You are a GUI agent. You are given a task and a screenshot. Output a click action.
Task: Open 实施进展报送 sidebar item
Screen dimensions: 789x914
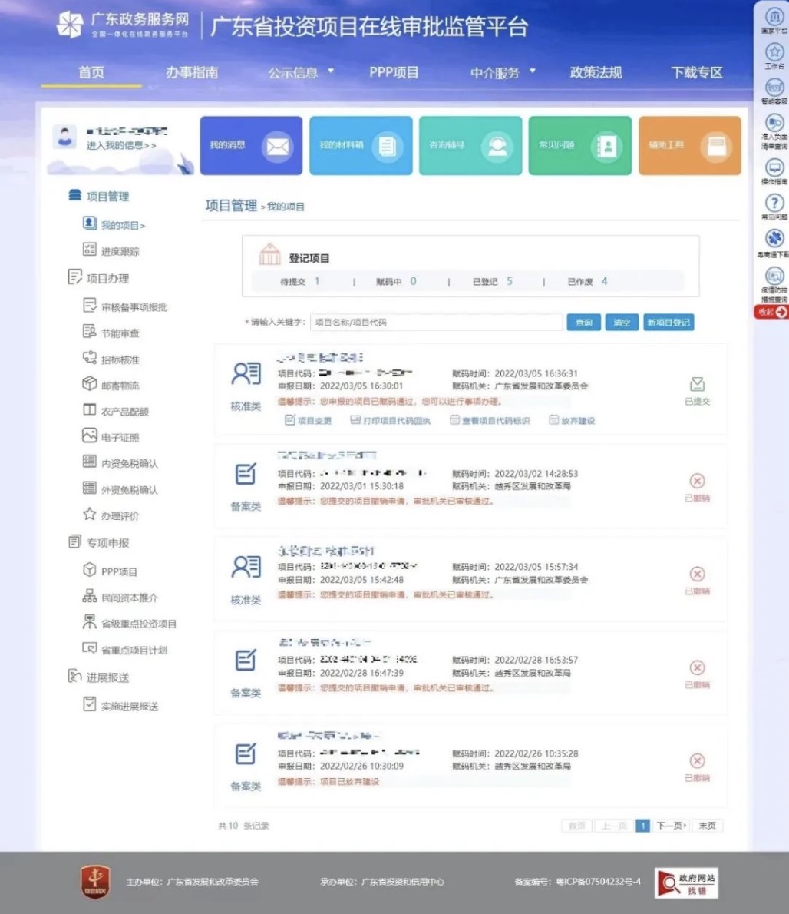click(120, 705)
